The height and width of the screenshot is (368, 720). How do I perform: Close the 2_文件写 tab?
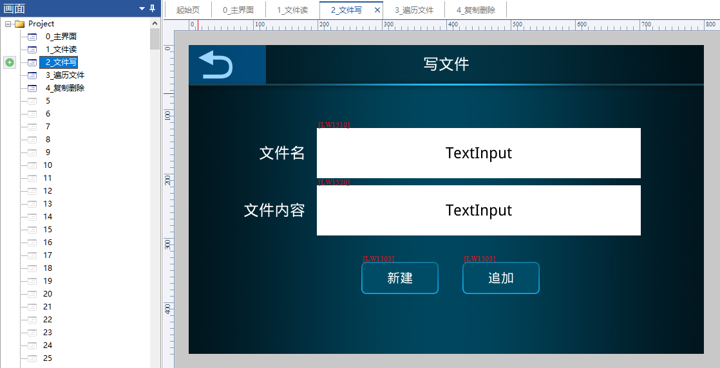click(x=377, y=10)
